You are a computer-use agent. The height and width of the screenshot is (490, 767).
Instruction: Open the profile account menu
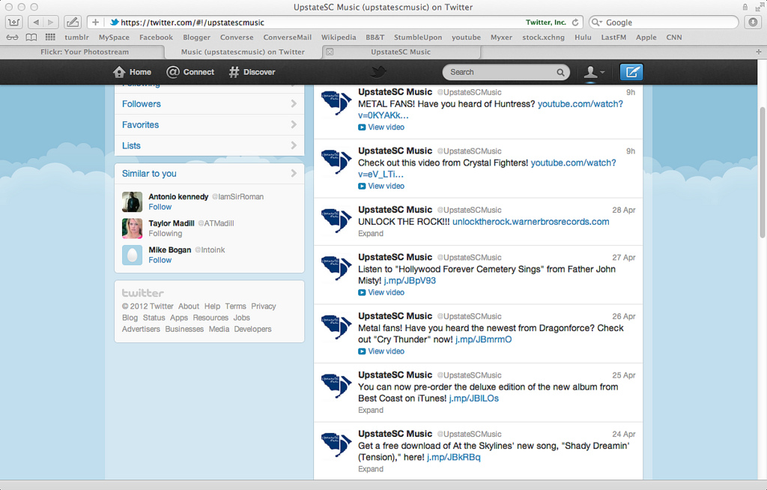point(594,73)
